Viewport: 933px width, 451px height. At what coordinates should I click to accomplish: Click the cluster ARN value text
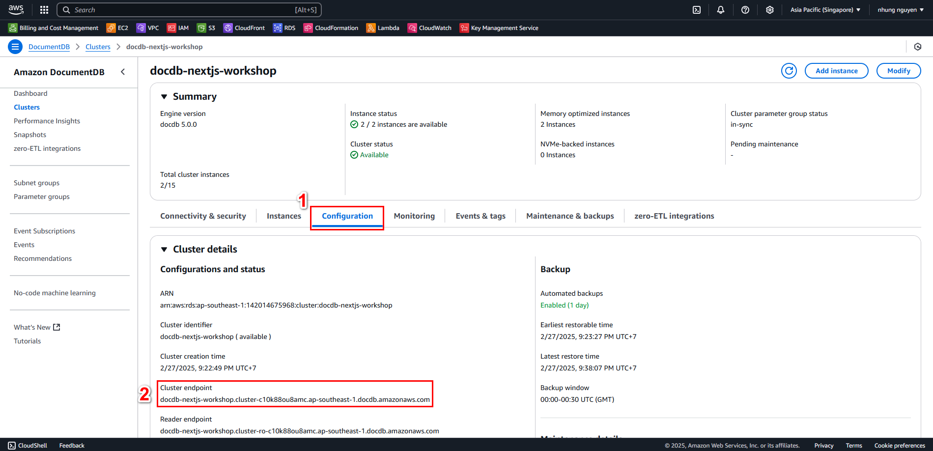[276, 305]
